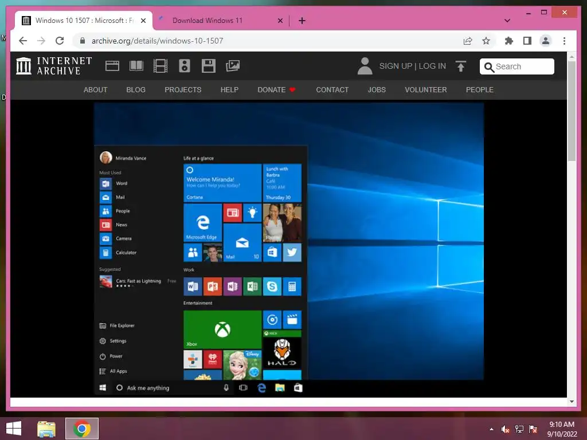Open the Images icon in Archive header
Viewport: 587px width, 440px height.
[233, 66]
